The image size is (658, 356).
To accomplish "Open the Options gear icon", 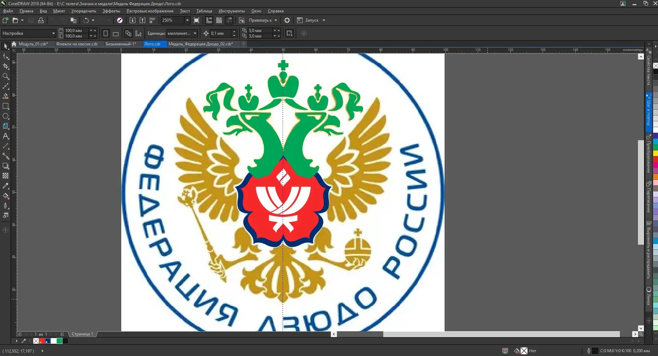I will click(287, 20).
